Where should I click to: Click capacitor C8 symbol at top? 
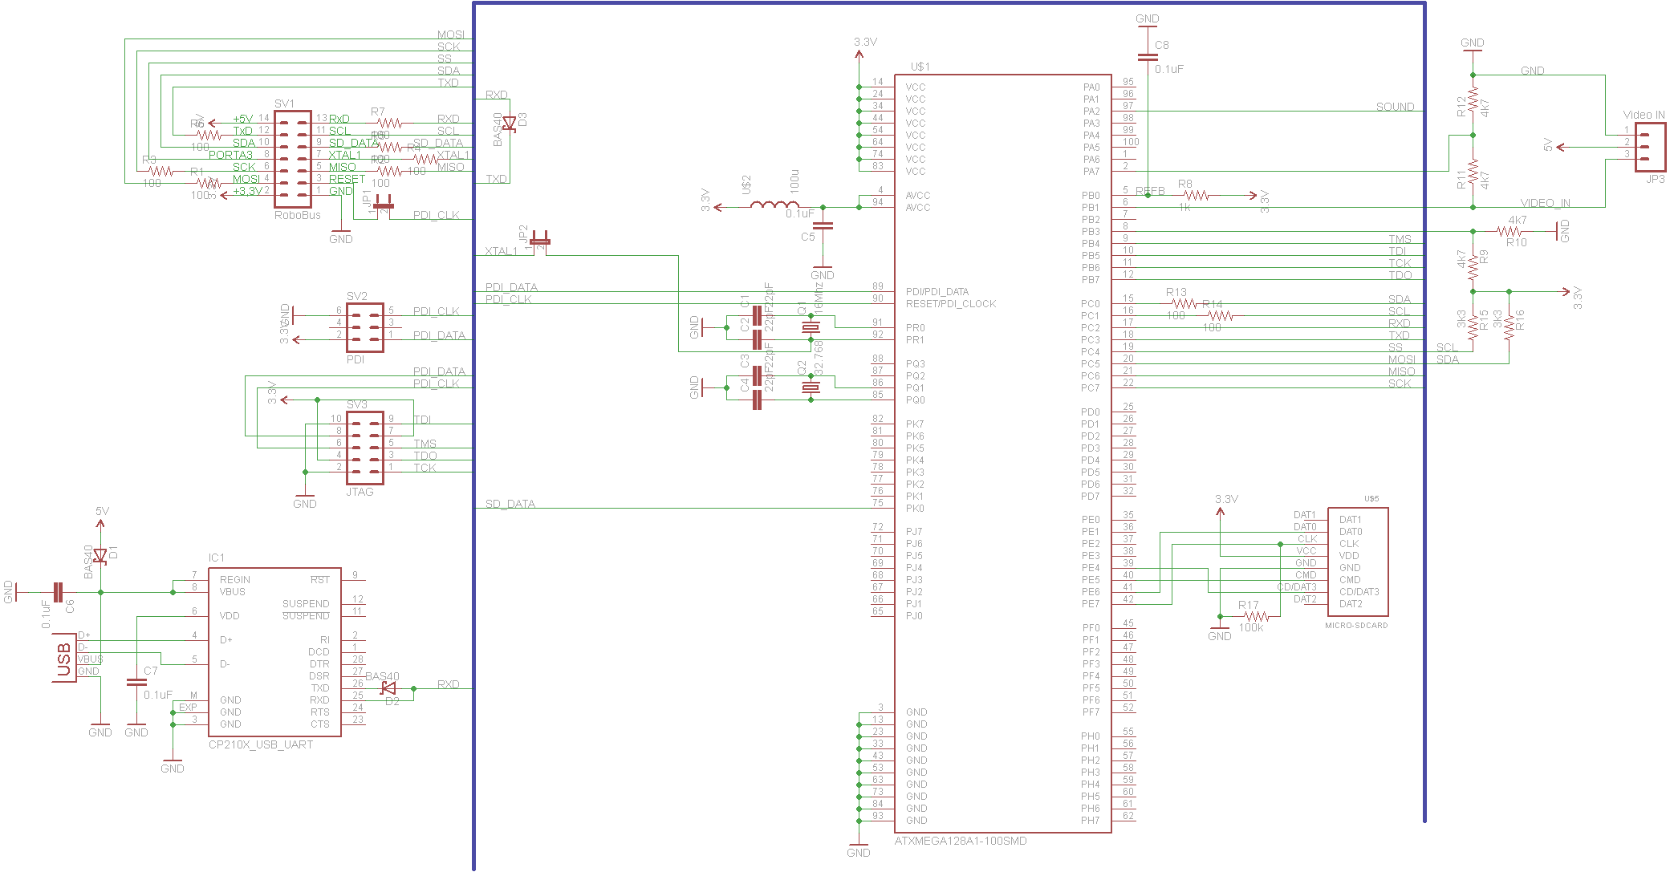1148,57
